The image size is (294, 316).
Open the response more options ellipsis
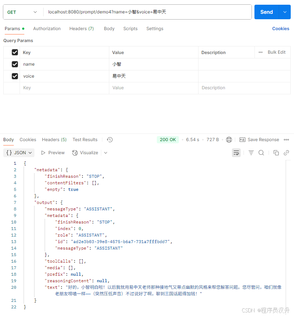286,140
